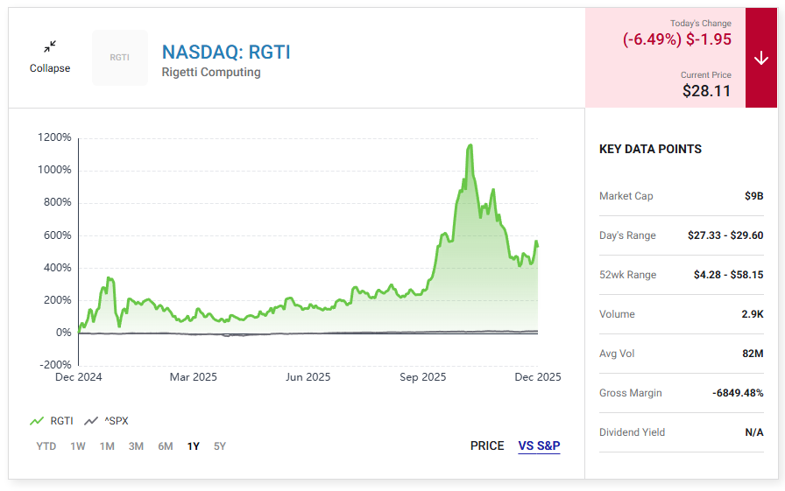Screen dimensions: 785x491
Task: Select the 1W time range
Action: point(78,446)
